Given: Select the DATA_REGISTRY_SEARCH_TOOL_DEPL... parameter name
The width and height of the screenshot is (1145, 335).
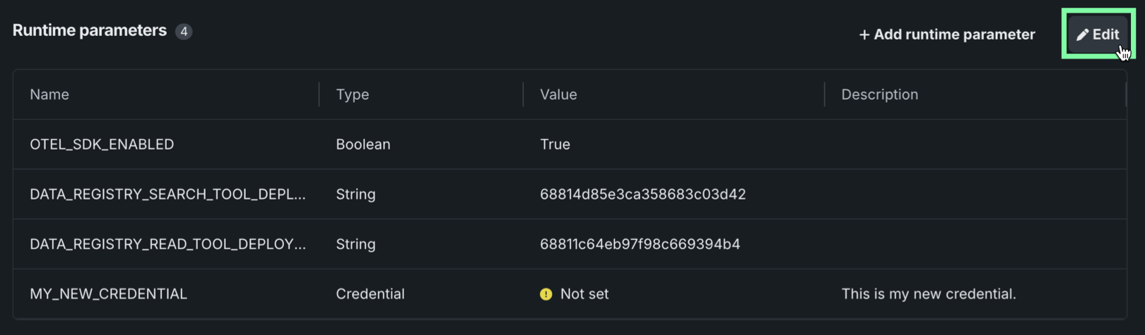Looking at the screenshot, I should coord(168,195).
